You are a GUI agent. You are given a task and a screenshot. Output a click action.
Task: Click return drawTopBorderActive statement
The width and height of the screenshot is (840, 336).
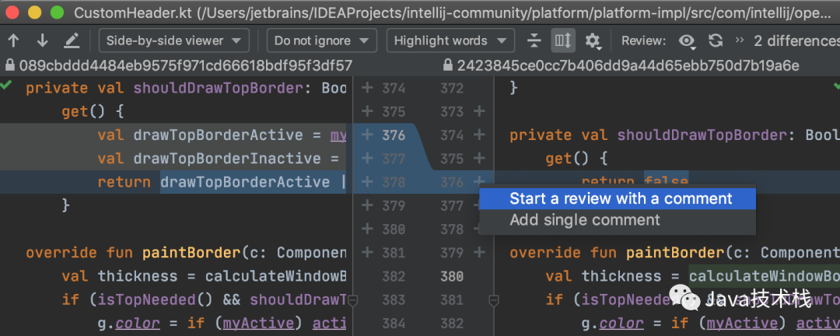click(x=214, y=182)
